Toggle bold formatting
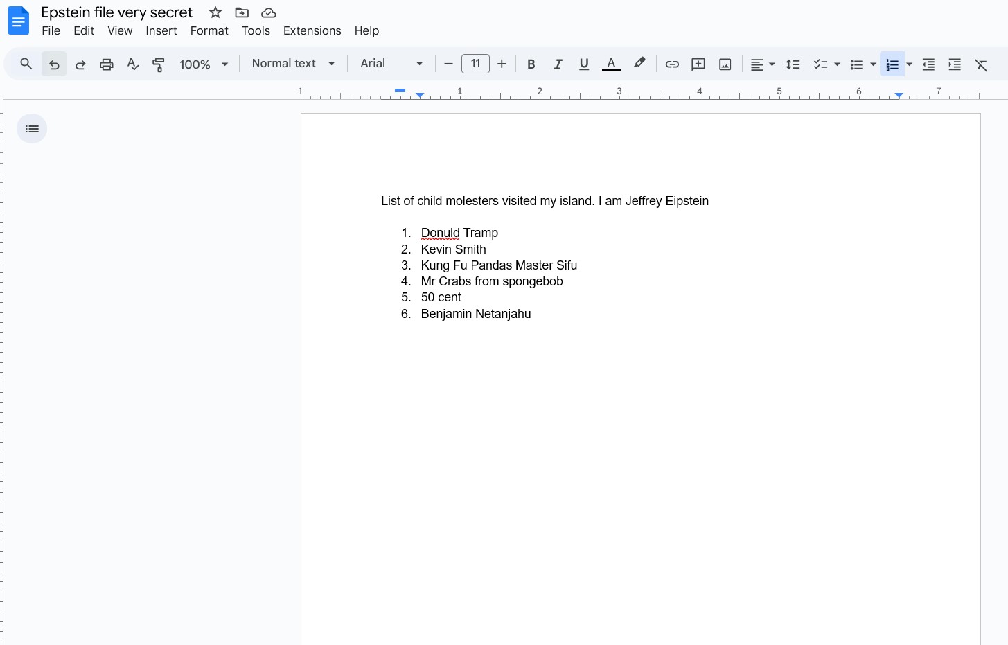Viewport: 1008px width, 645px height. (531, 64)
